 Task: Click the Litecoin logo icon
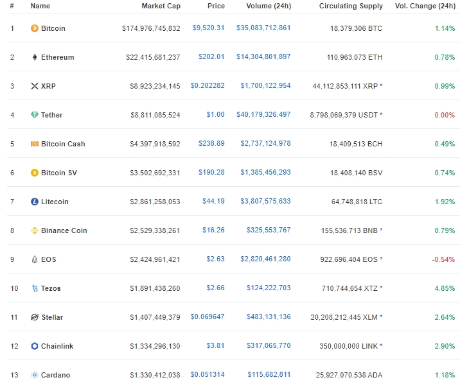(x=35, y=202)
